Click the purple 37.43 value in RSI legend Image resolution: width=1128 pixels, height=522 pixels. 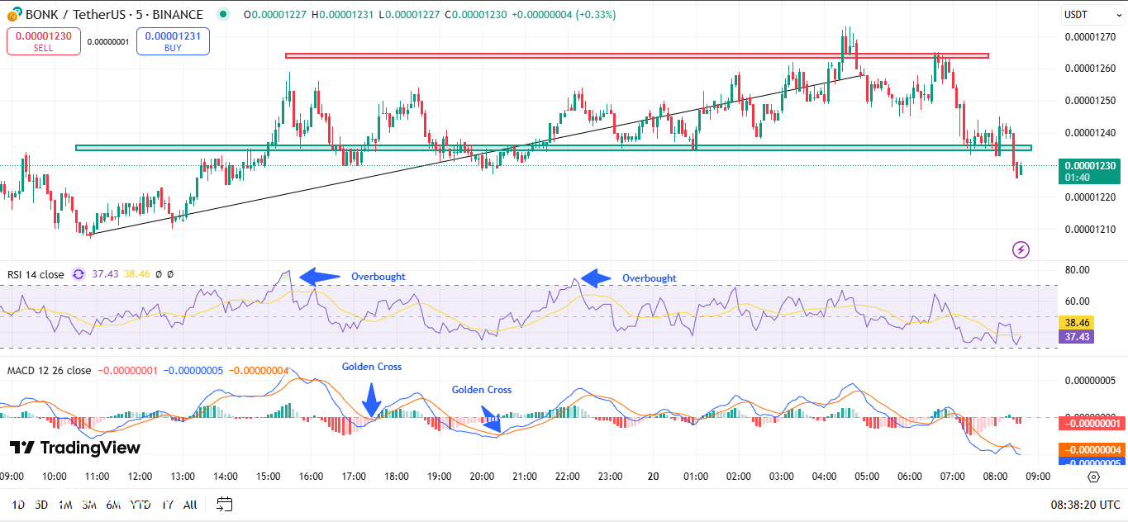coord(106,274)
